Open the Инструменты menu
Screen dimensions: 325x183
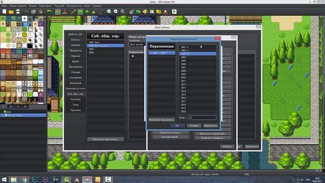pos(75,6)
